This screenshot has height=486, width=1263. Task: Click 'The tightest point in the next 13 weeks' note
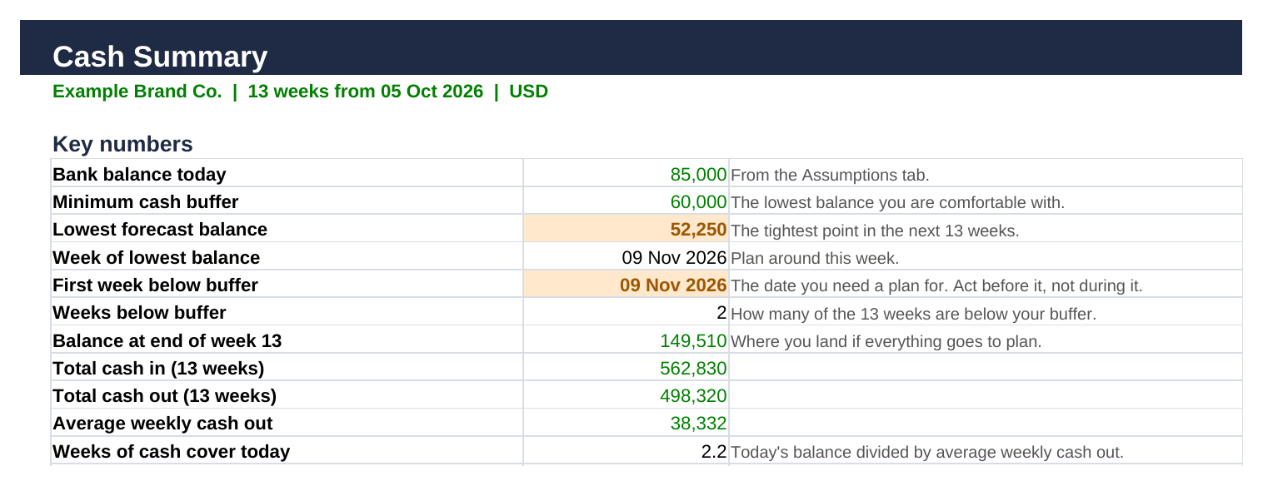pyautogui.click(x=875, y=231)
